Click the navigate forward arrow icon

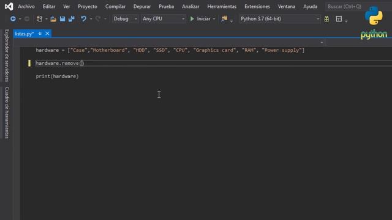[x=27, y=19]
